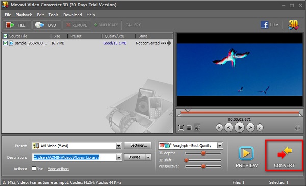Click the add DVD toolbar button
This screenshot has height=186, width=306.
coord(46,25)
